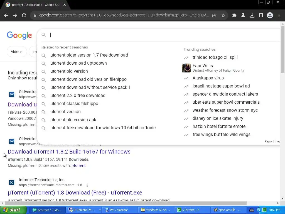The width and height of the screenshot is (285, 214).
Task: Switch to µTorrent 1.8 taskbar window
Action: coord(192,210)
